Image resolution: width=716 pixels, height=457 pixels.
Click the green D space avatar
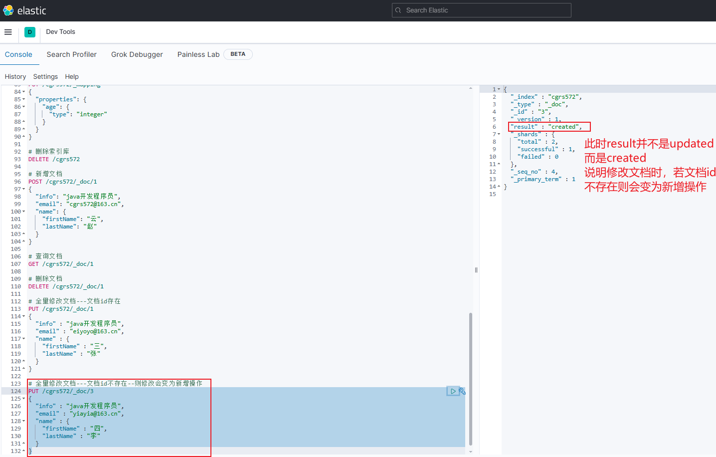[30, 32]
